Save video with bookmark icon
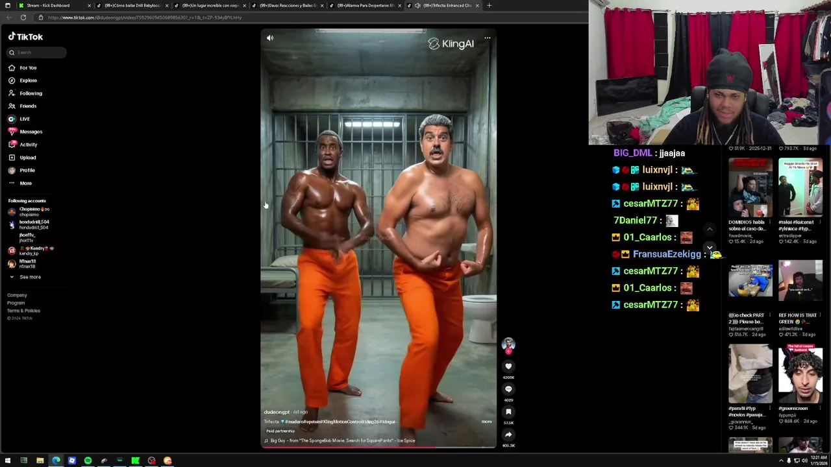 click(x=508, y=412)
